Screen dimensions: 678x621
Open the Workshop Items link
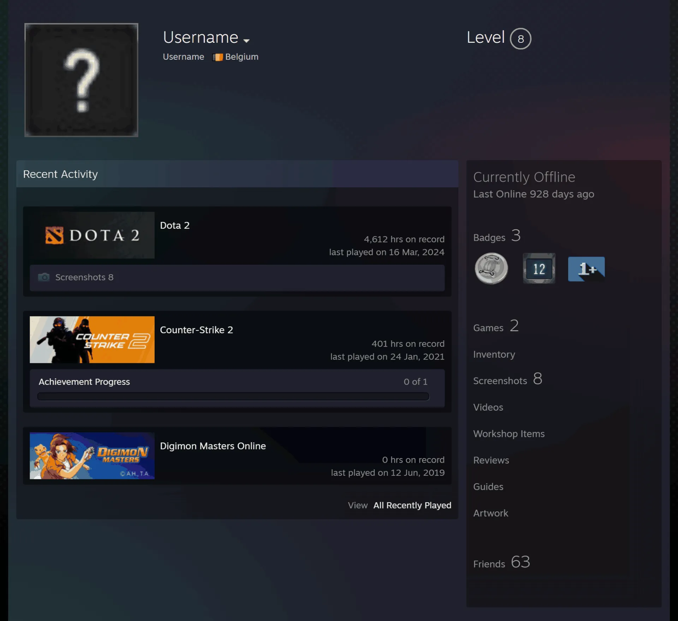509,434
